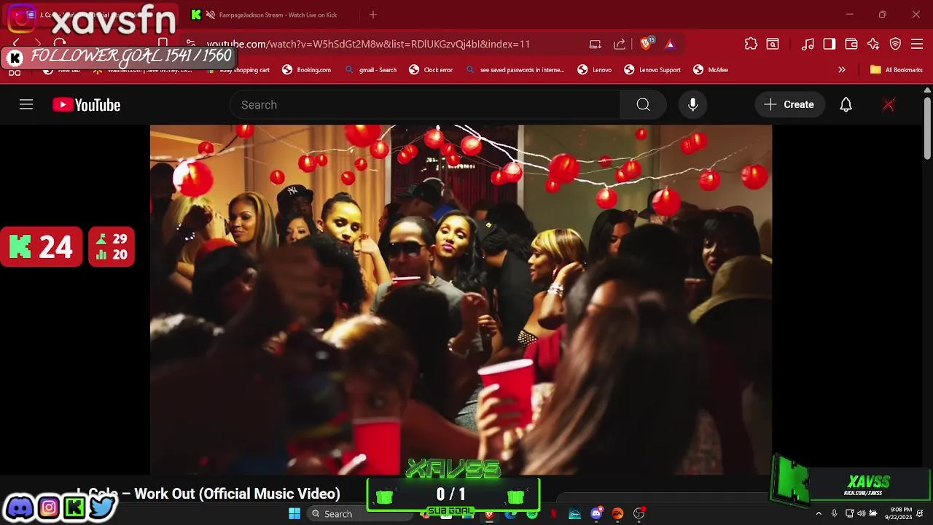
Task: Open the media control music note icon
Action: pos(808,44)
